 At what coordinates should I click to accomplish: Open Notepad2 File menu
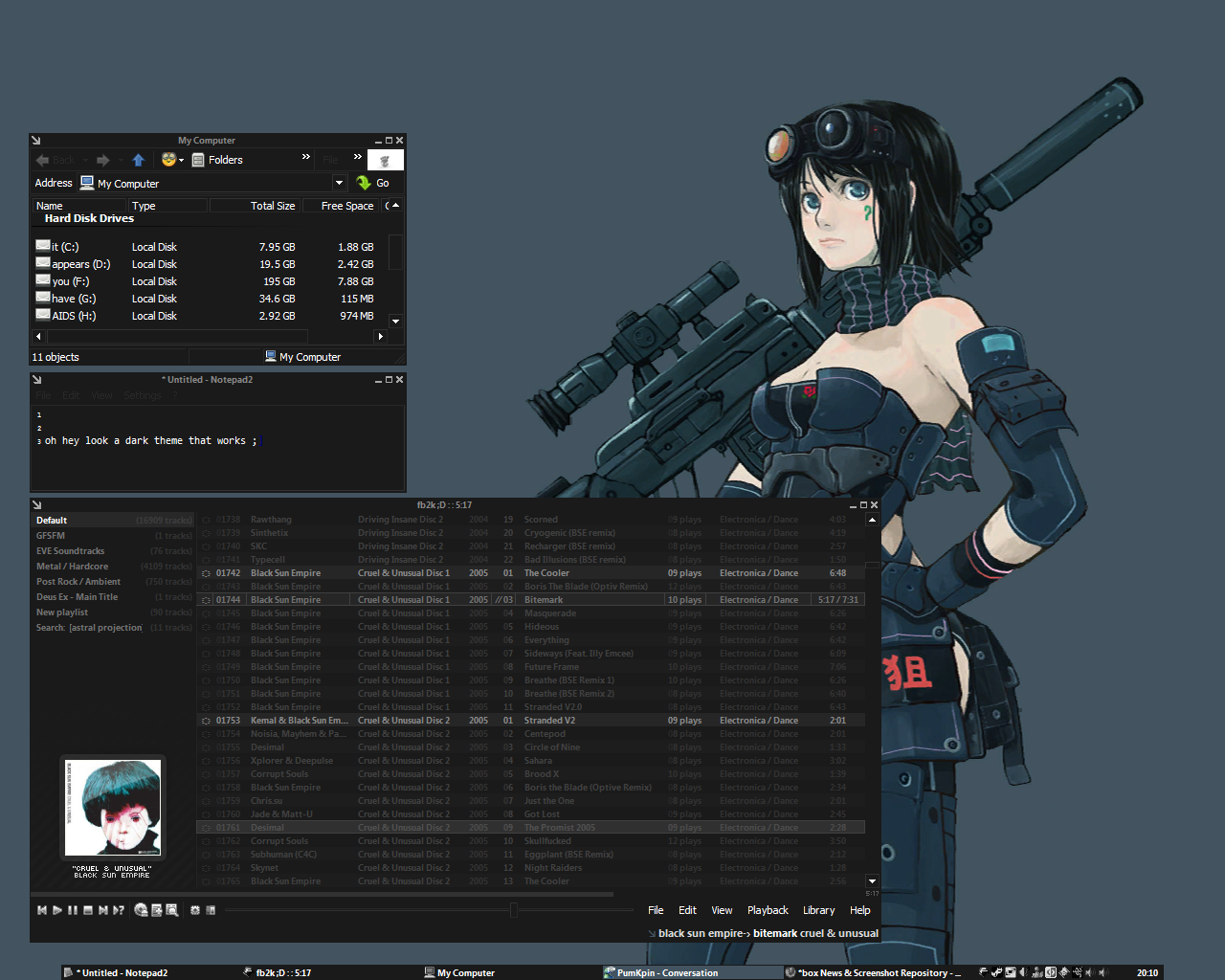(x=44, y=395)
